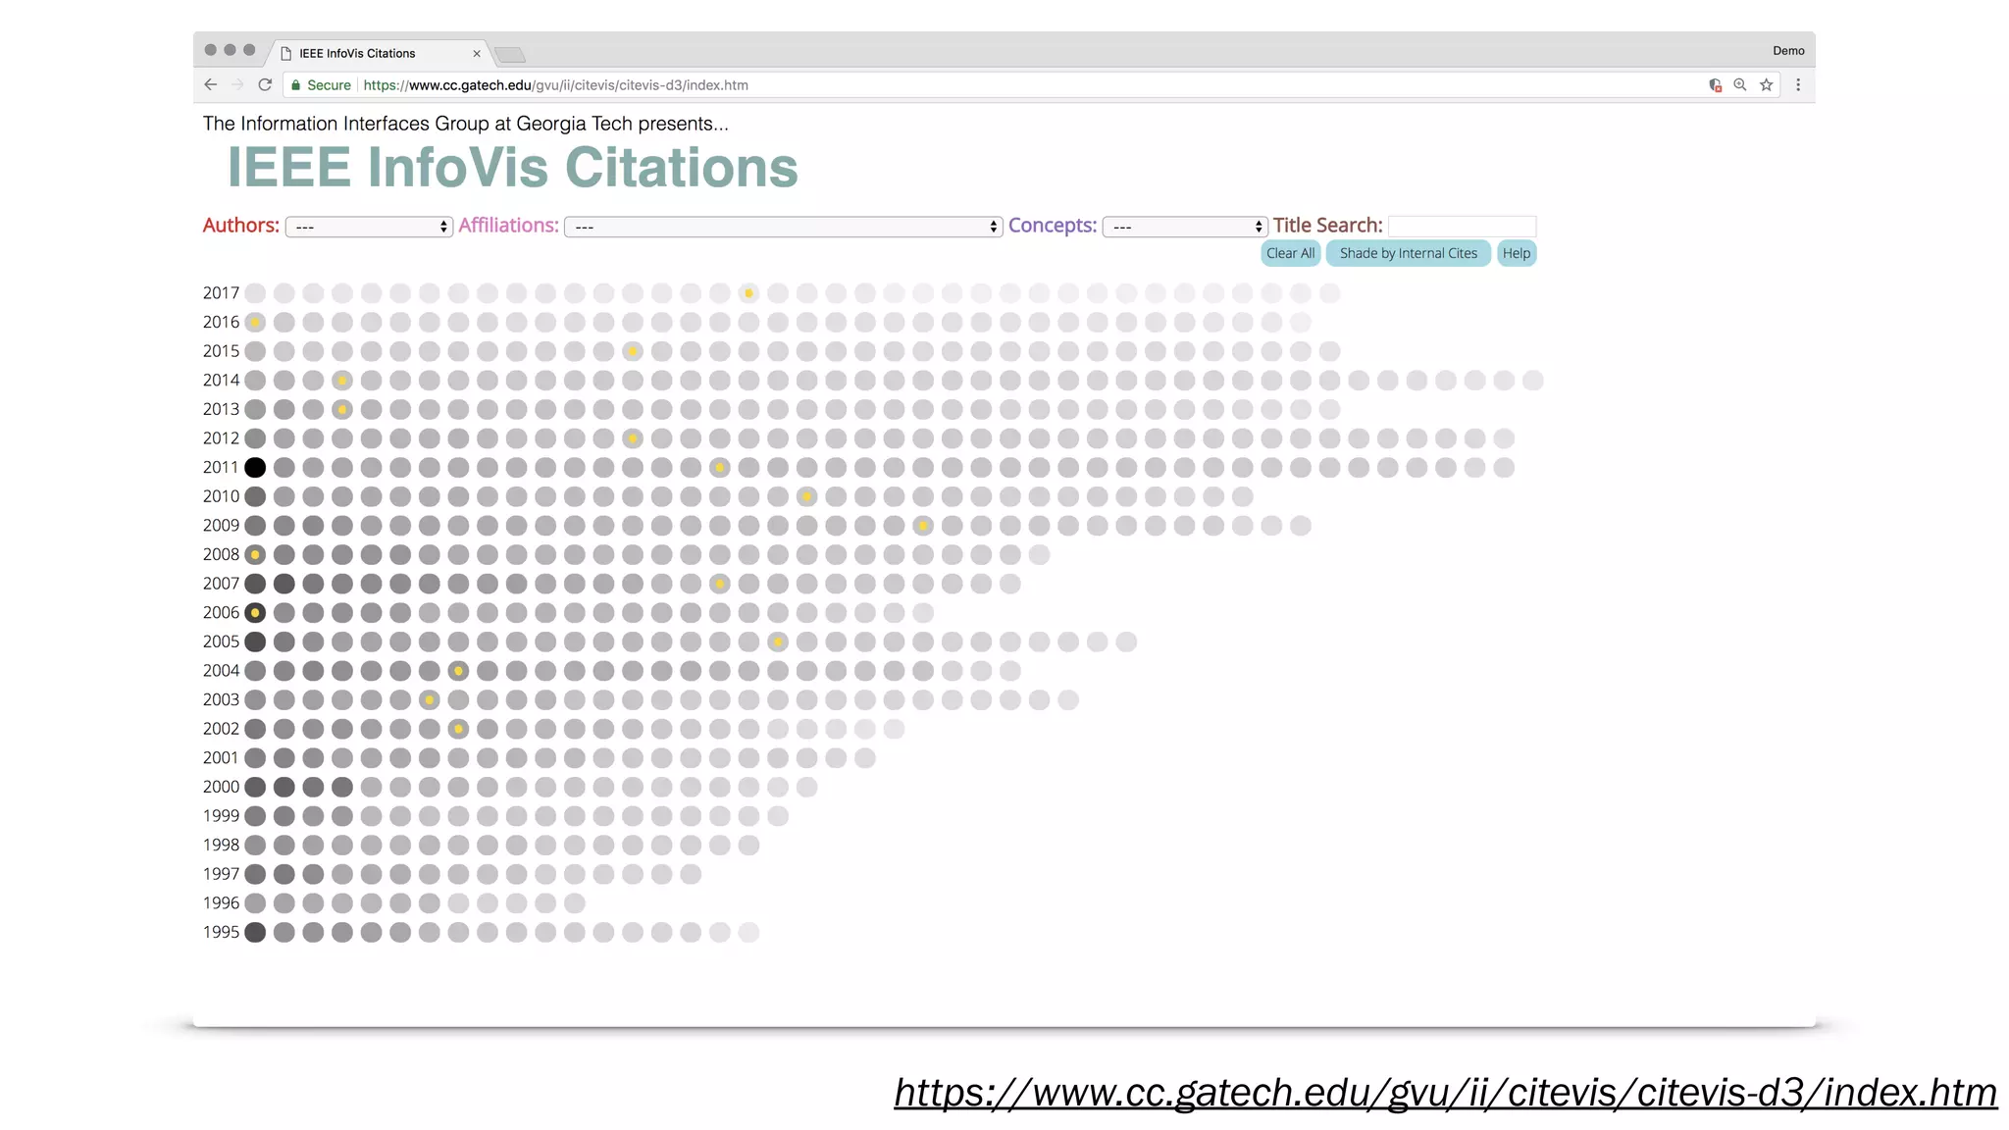
Task: Click the Demo profile label
Action: [x=1788, y=51]
